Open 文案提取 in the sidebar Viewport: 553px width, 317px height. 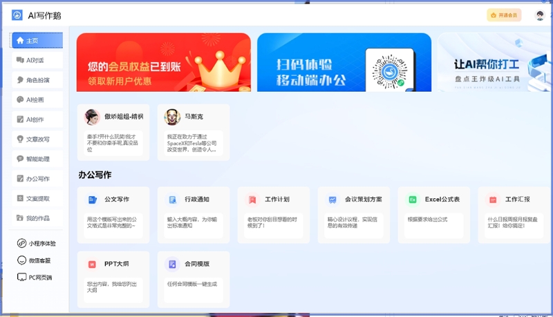coord(37,198)
